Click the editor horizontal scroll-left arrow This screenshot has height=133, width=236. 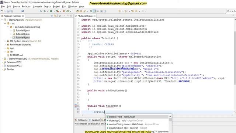[83, 115]
